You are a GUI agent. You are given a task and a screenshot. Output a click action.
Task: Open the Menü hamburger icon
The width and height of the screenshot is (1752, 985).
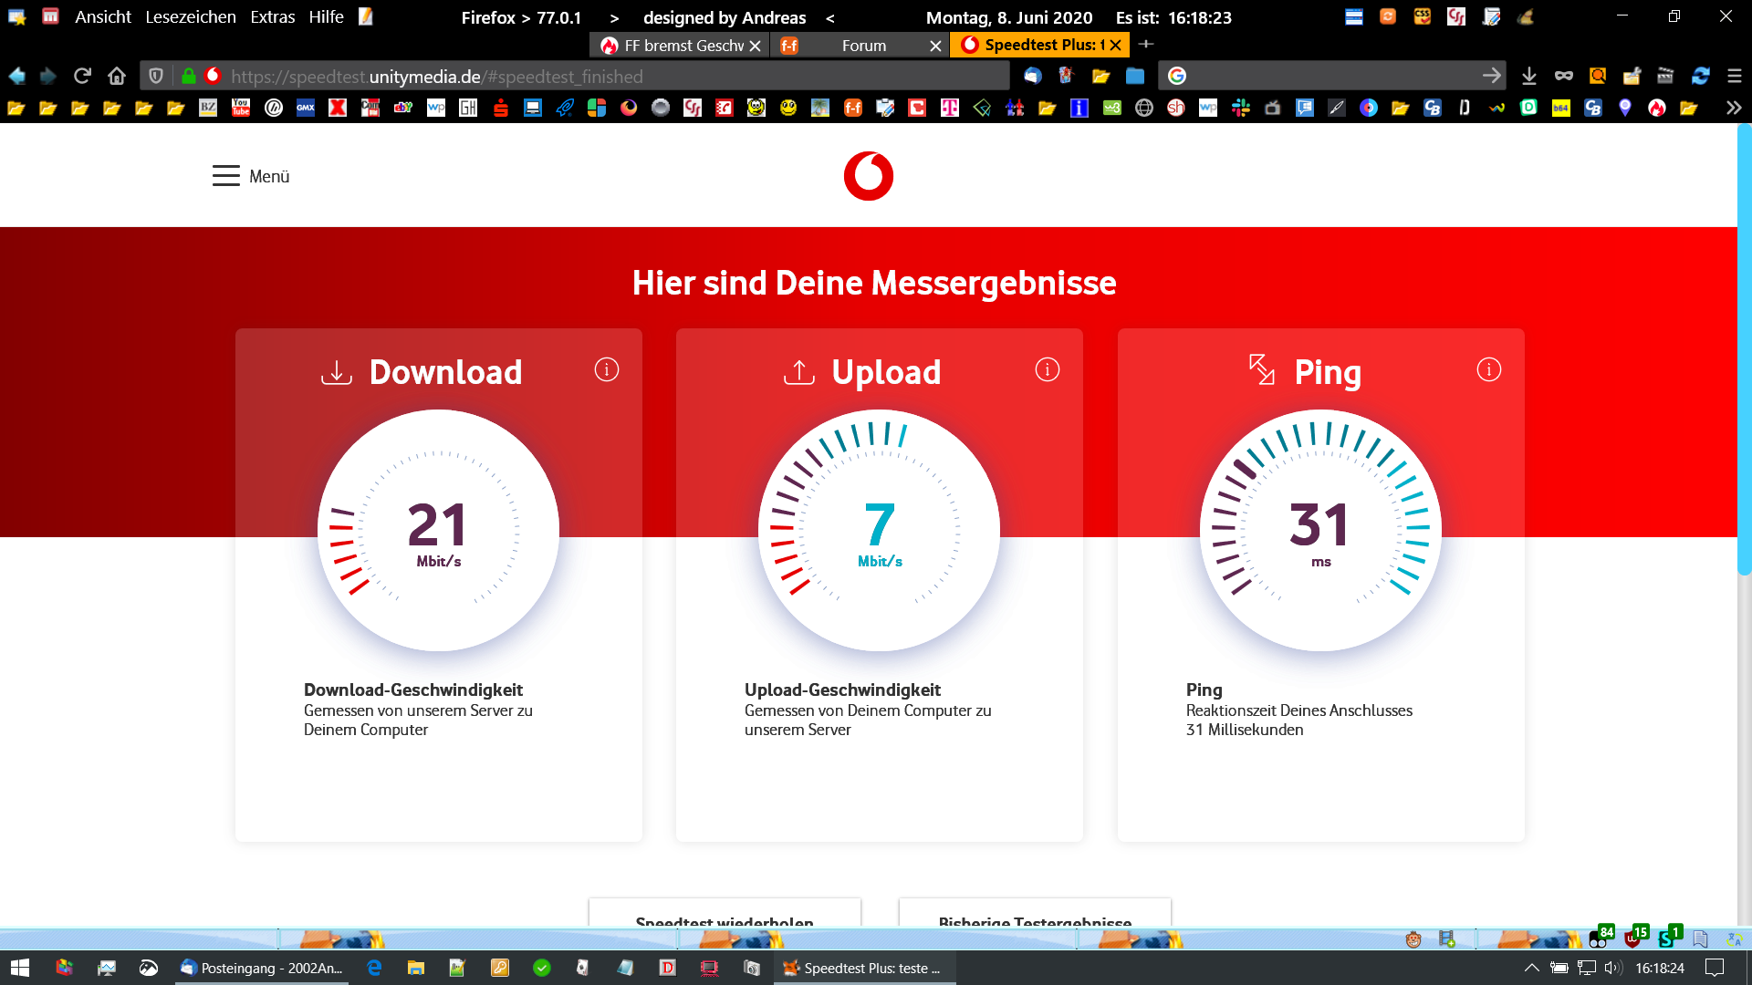pyautogui.click(x=226, y=176)
